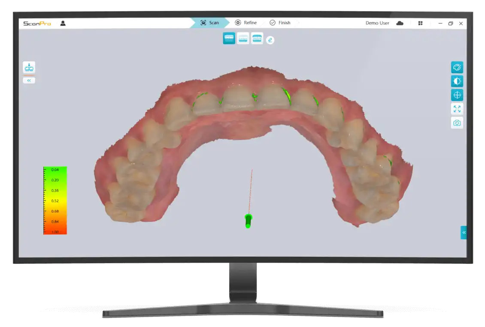Click the user profile silhouette icon
Screen dimensions: 485x327
click(x=63, y=23)
